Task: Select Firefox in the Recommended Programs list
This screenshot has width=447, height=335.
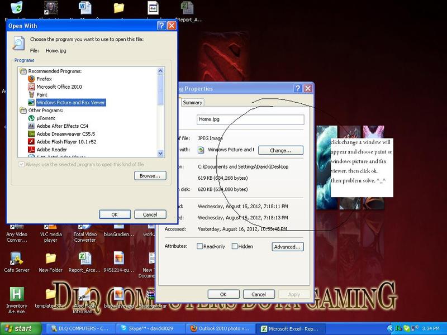Action: [44, 79]
